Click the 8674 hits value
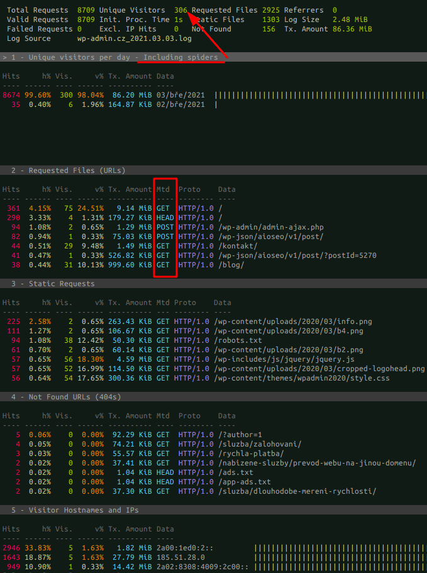427x573 pixels. click(x=11, y=95)
